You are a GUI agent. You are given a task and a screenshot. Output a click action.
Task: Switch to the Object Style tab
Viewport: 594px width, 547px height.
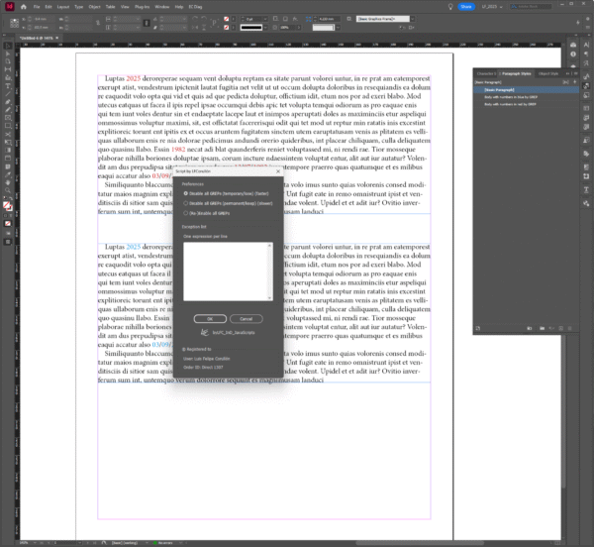coord(548,73)
